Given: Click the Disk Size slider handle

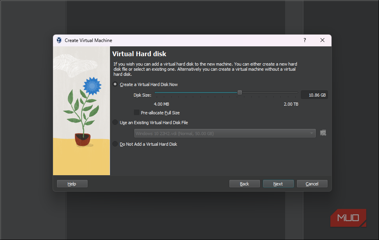Looking at the screenshot, I should click(240, 93).
